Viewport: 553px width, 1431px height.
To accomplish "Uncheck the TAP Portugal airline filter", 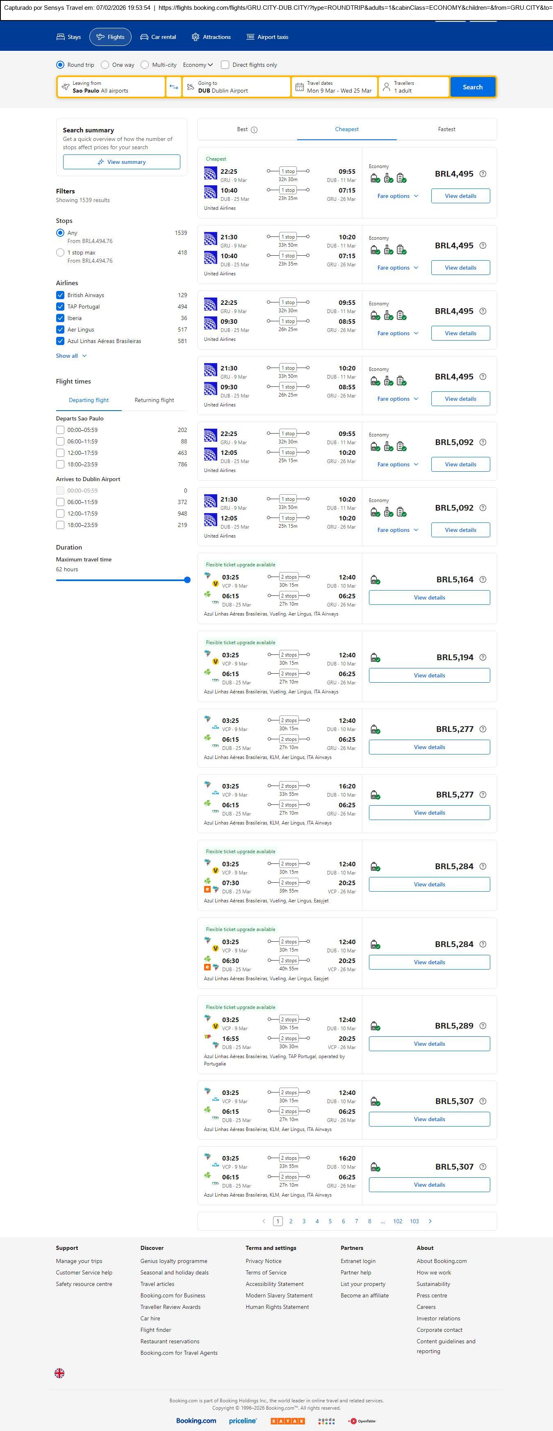I will pyautogui.click(x=60, y=307).
